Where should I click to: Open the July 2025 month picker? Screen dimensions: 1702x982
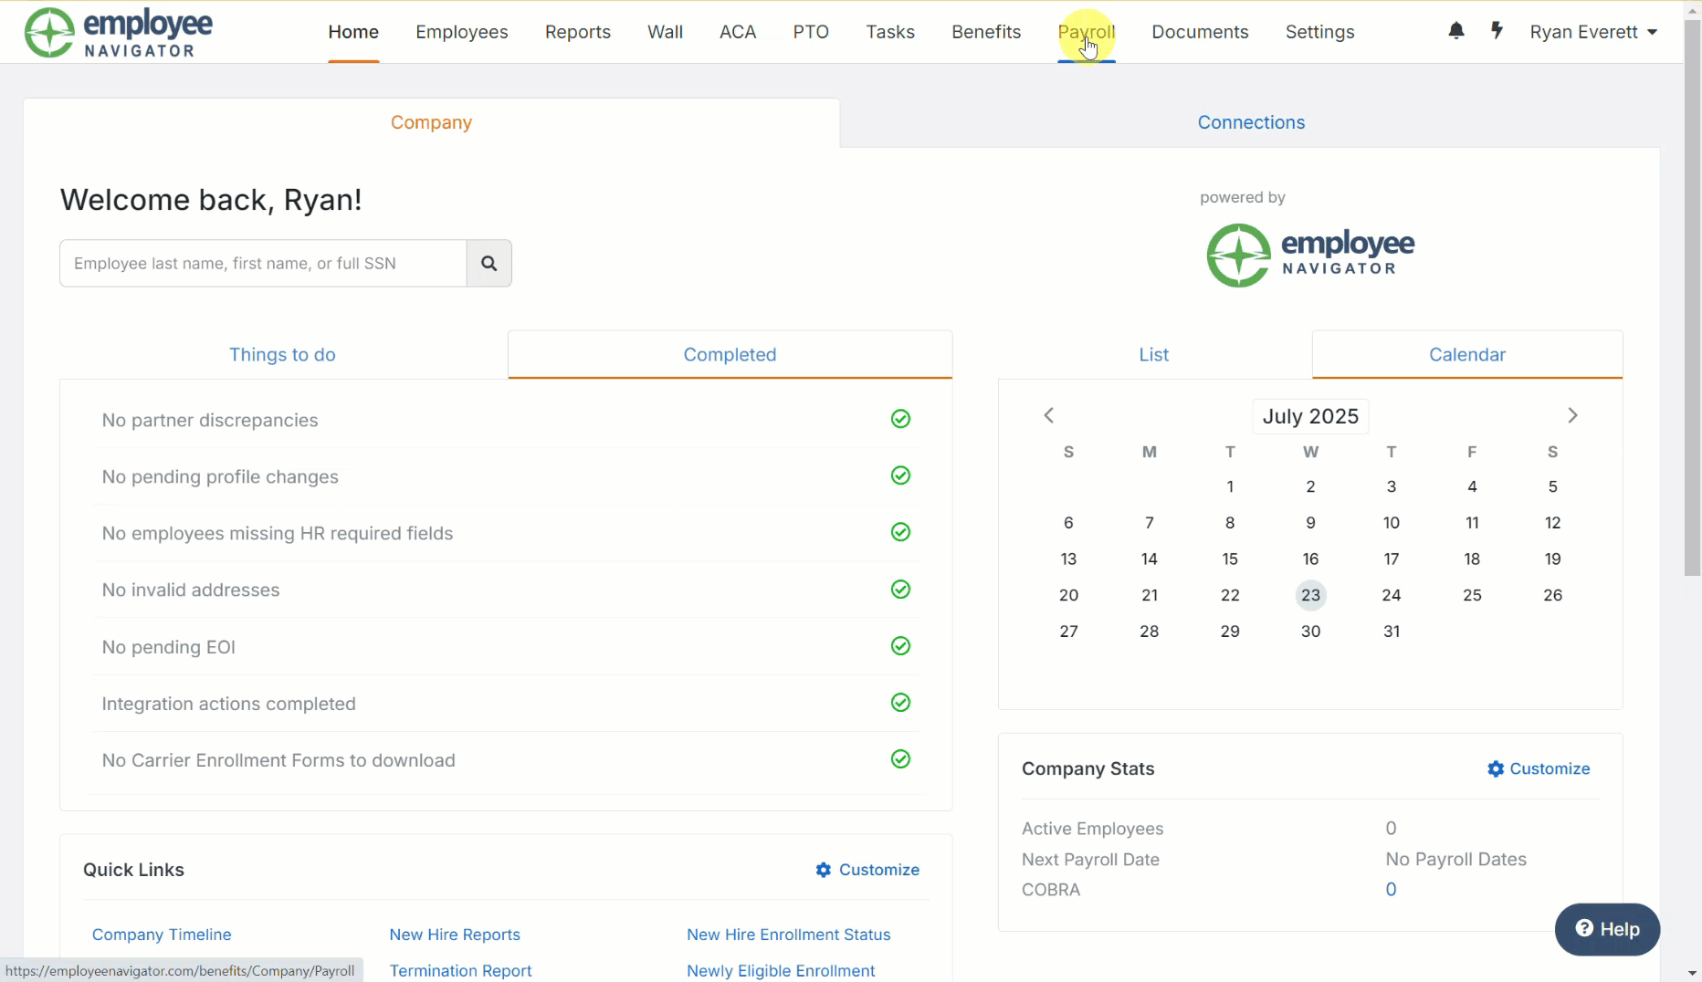point(1310,416)
